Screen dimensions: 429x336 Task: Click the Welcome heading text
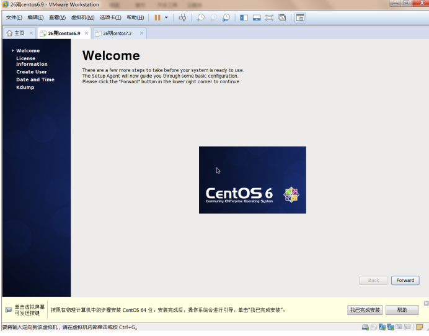tap(111, 56)
